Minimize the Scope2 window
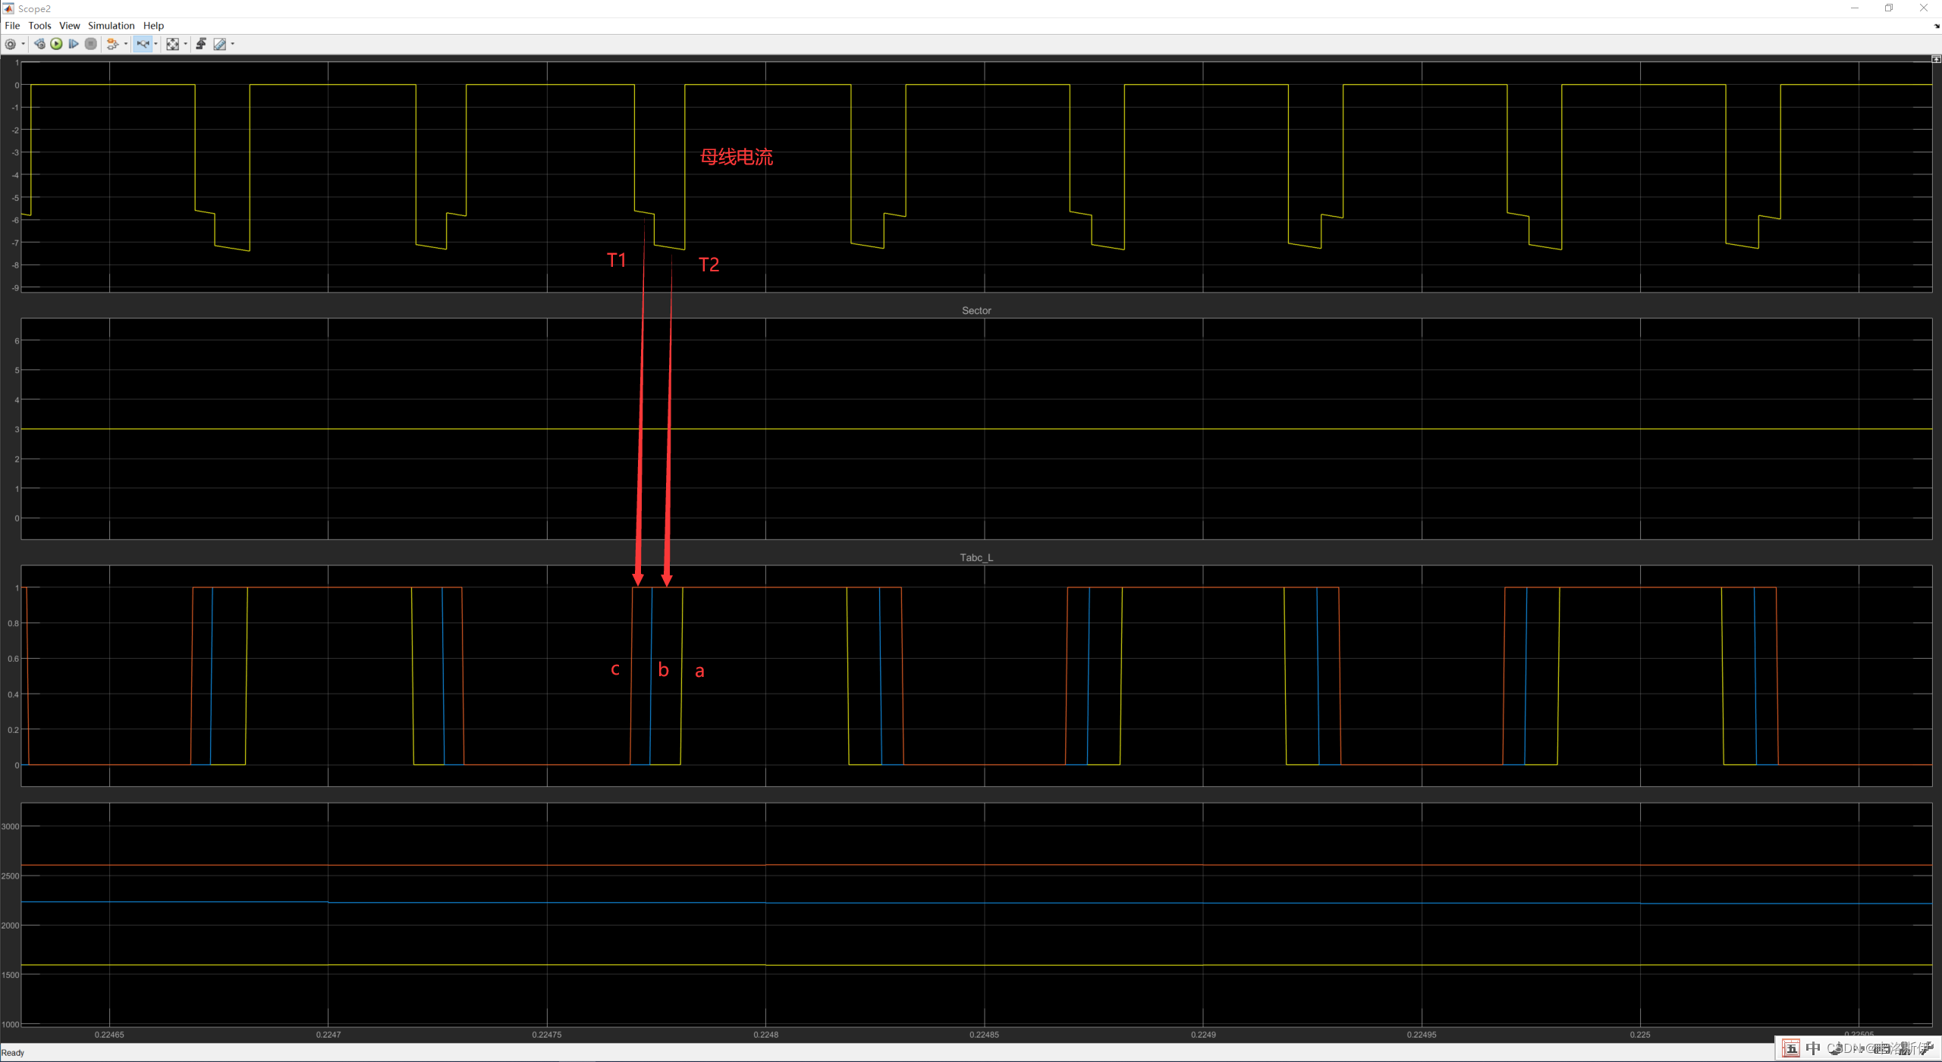Image resolution: width=1942 pixels, height=1062 pixels. coord(1854,8)
